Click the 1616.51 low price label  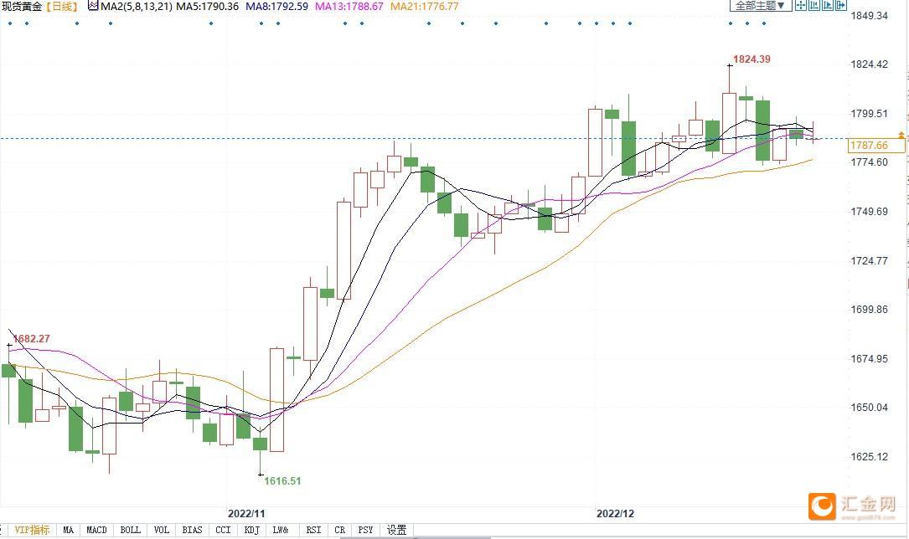283,481
